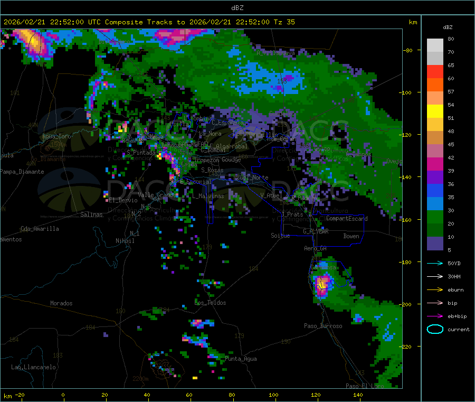Image resolution: width=475 pixels, height=402 pixels.
Task: Click the 'Nihuil' map label
Action: tap(125, 241)
